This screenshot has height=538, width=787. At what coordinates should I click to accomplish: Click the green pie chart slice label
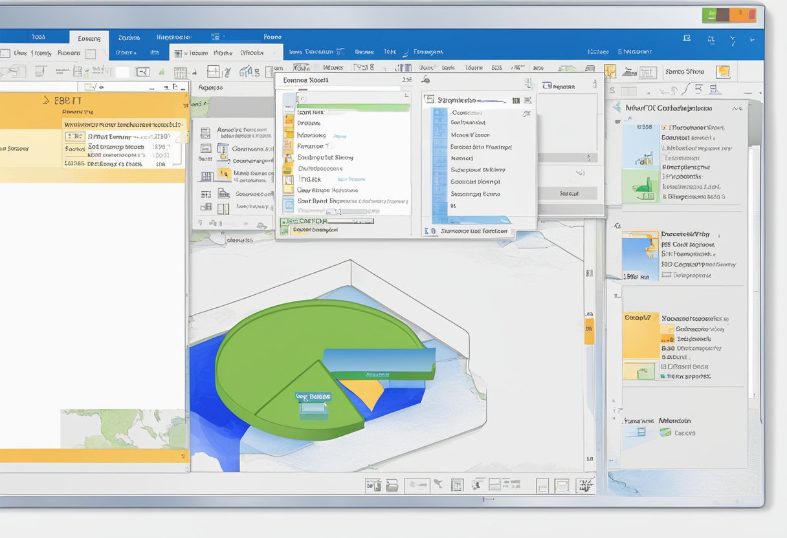click(x=313, y=396)
